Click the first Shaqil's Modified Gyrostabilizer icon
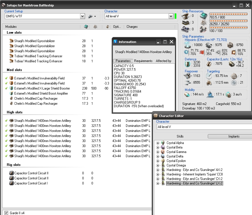252x215 pixels. pyautogui.click(x=11, y=41)
